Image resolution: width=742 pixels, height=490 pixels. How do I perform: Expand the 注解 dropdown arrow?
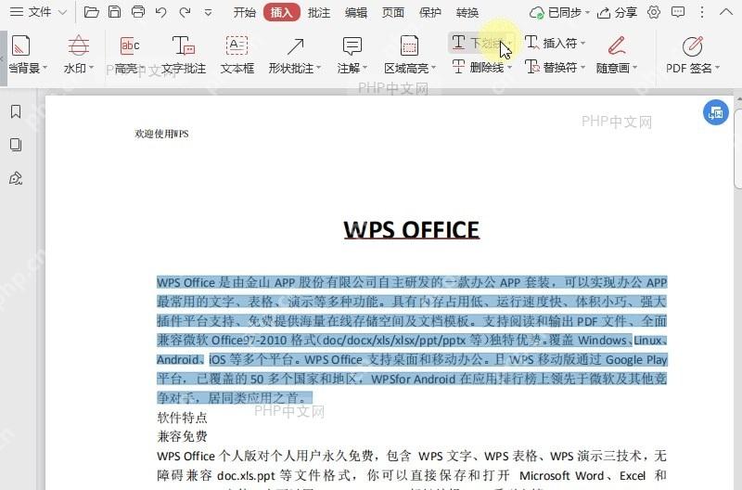pos(365,68)
